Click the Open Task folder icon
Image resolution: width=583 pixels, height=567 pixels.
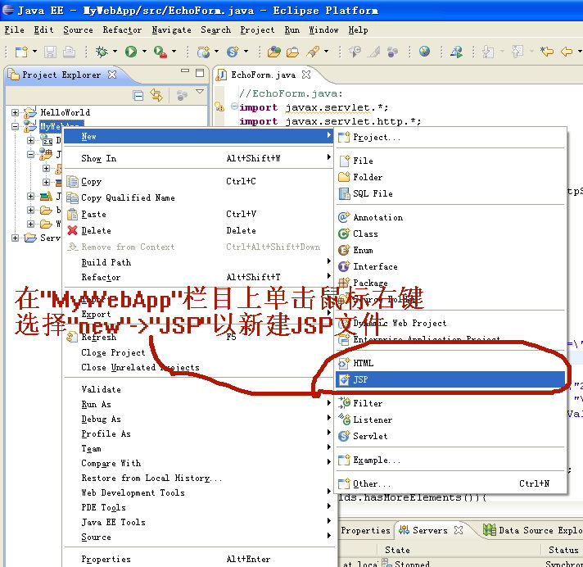[292, 52]
